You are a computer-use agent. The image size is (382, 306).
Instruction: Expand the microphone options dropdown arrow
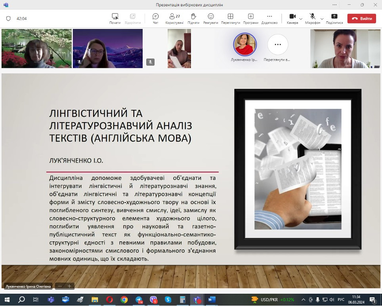[x=322, y=19]
